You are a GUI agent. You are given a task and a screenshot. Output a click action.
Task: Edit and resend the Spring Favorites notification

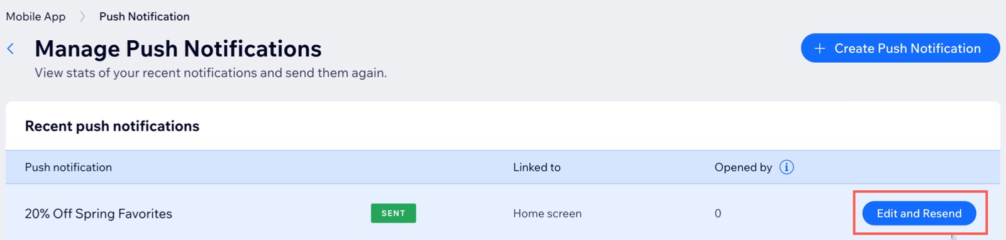(919, 213)
